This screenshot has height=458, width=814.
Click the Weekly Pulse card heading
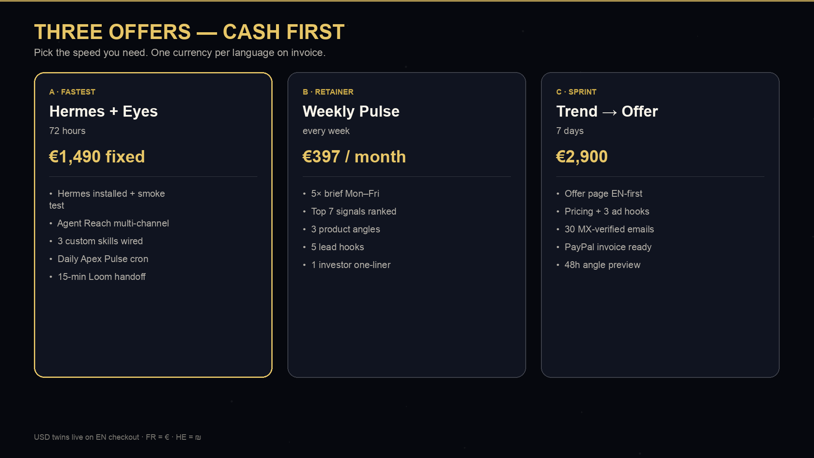(x=351, y=112)
